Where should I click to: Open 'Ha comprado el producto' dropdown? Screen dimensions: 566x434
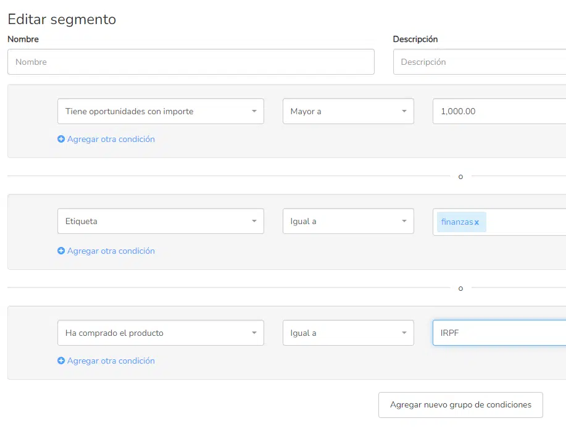click(x=160, y=333)
